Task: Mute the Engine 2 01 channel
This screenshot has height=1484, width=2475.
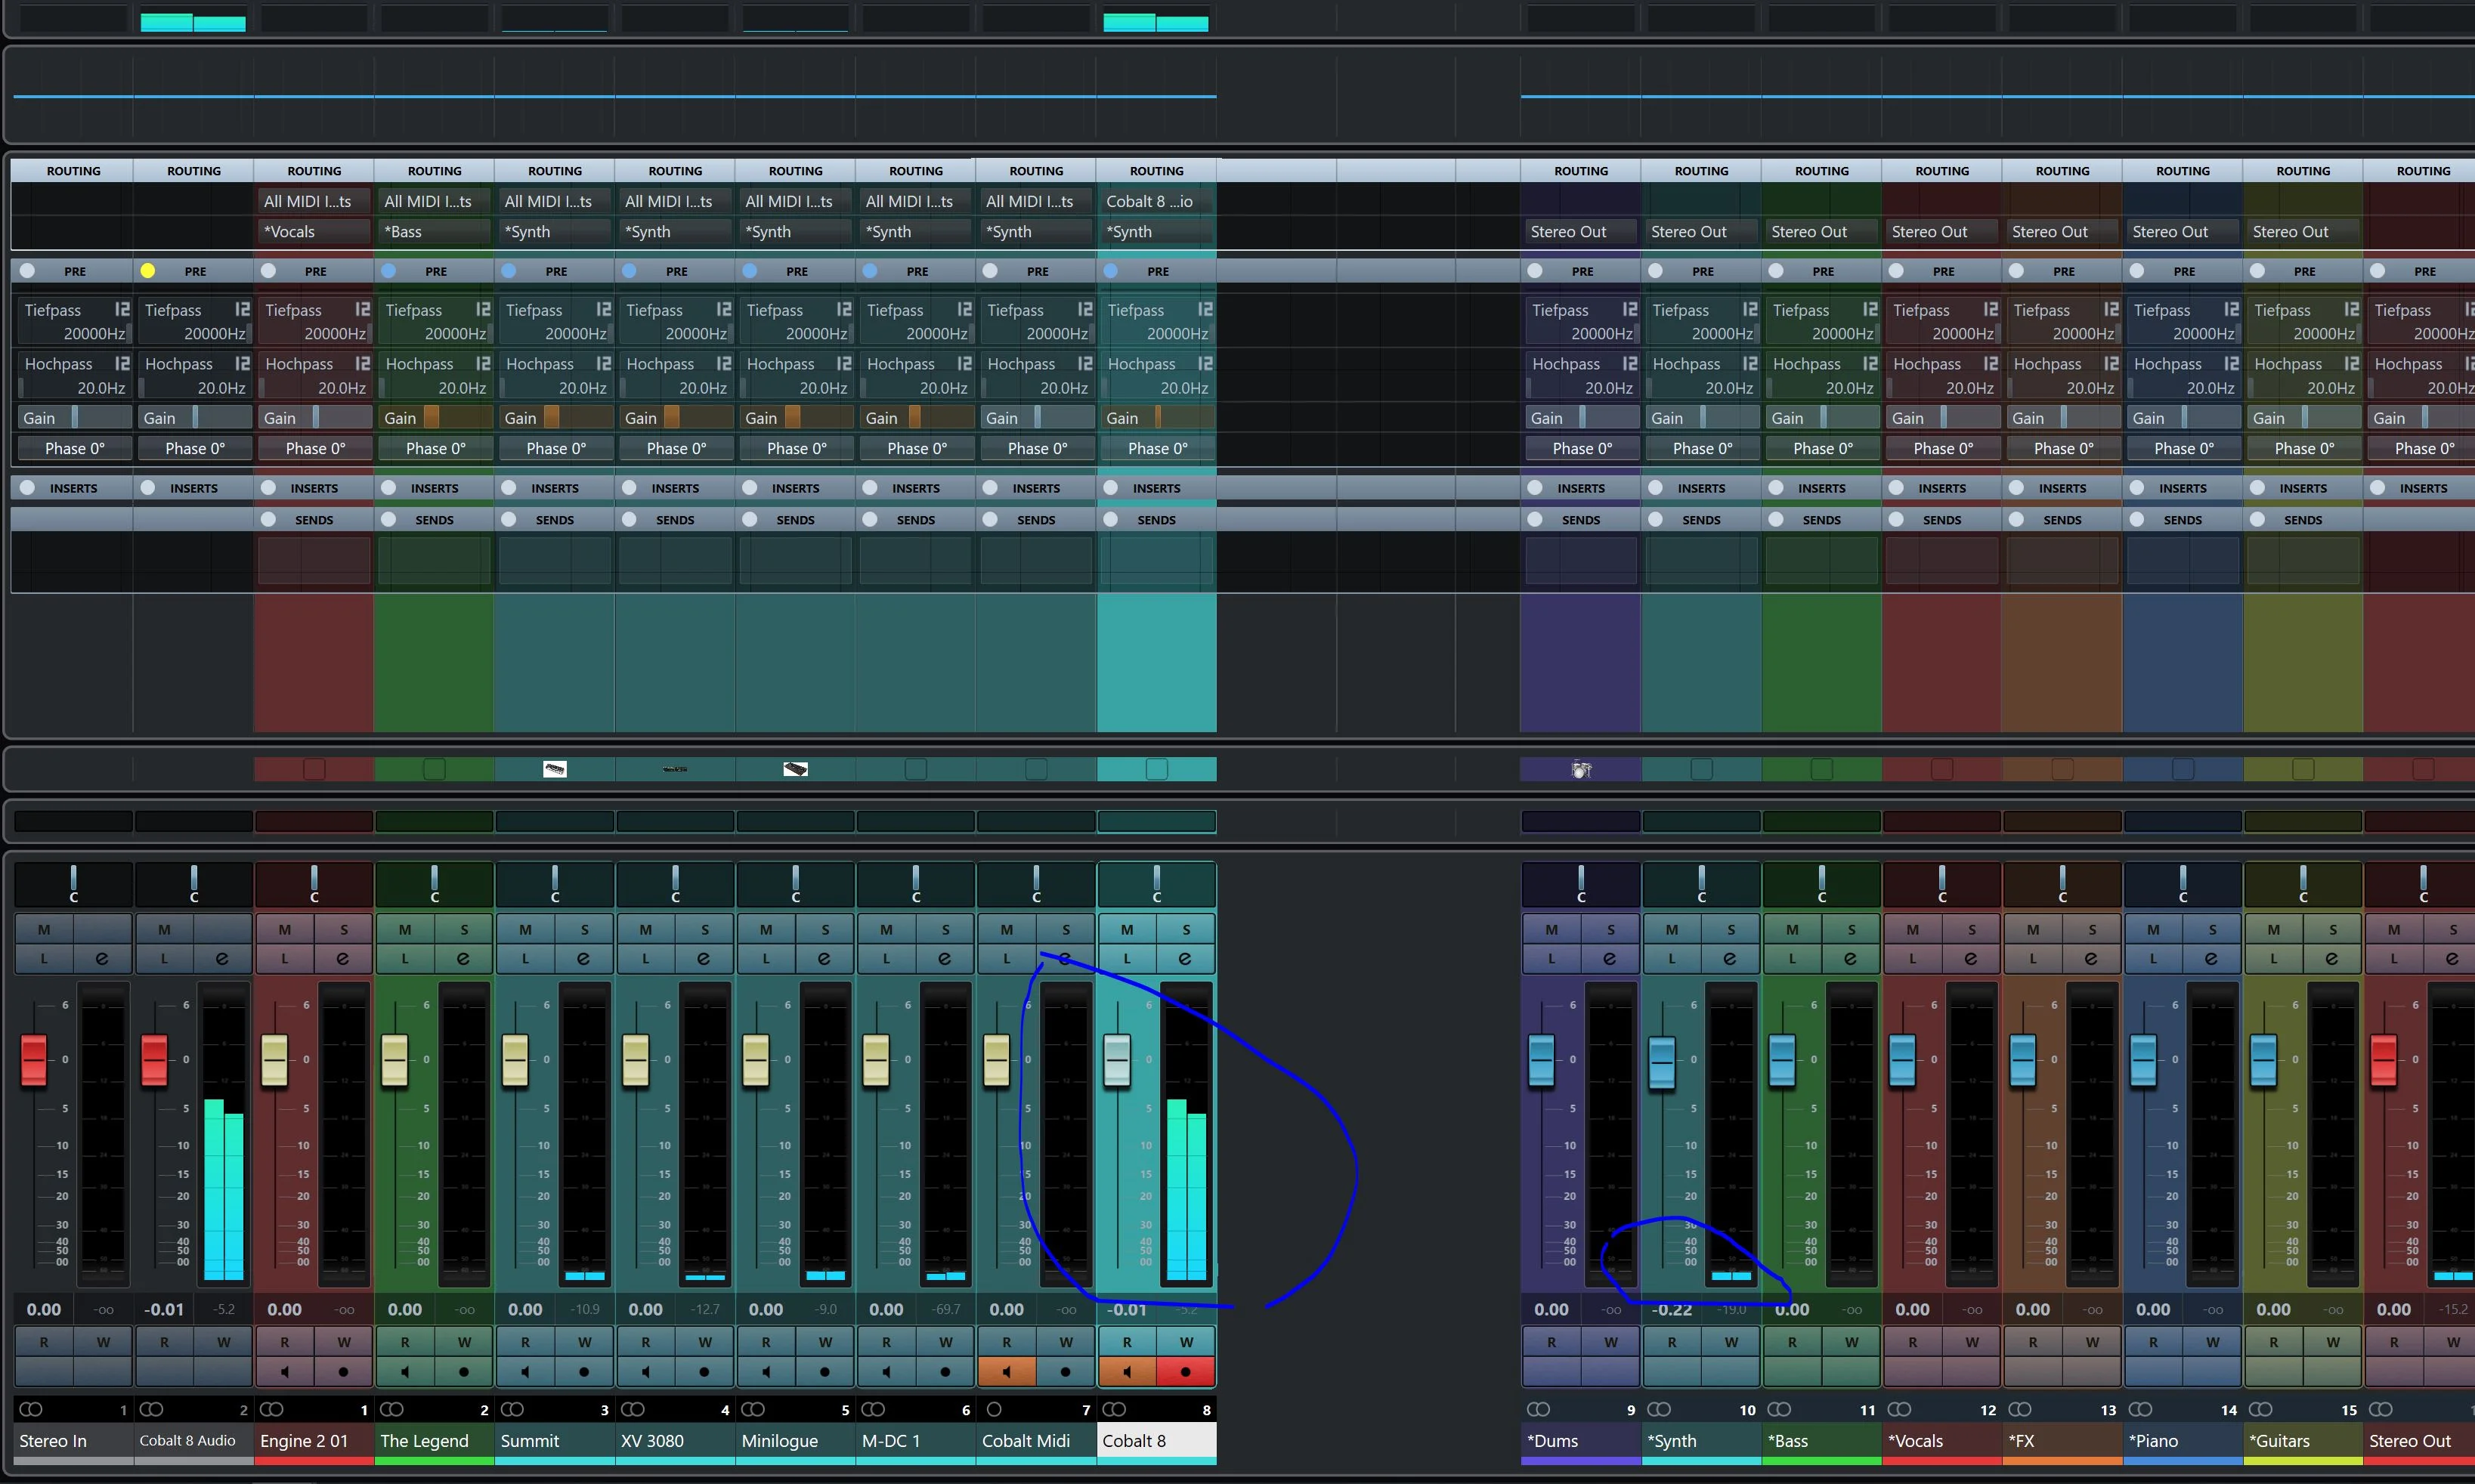Action: tap(284, 929)
